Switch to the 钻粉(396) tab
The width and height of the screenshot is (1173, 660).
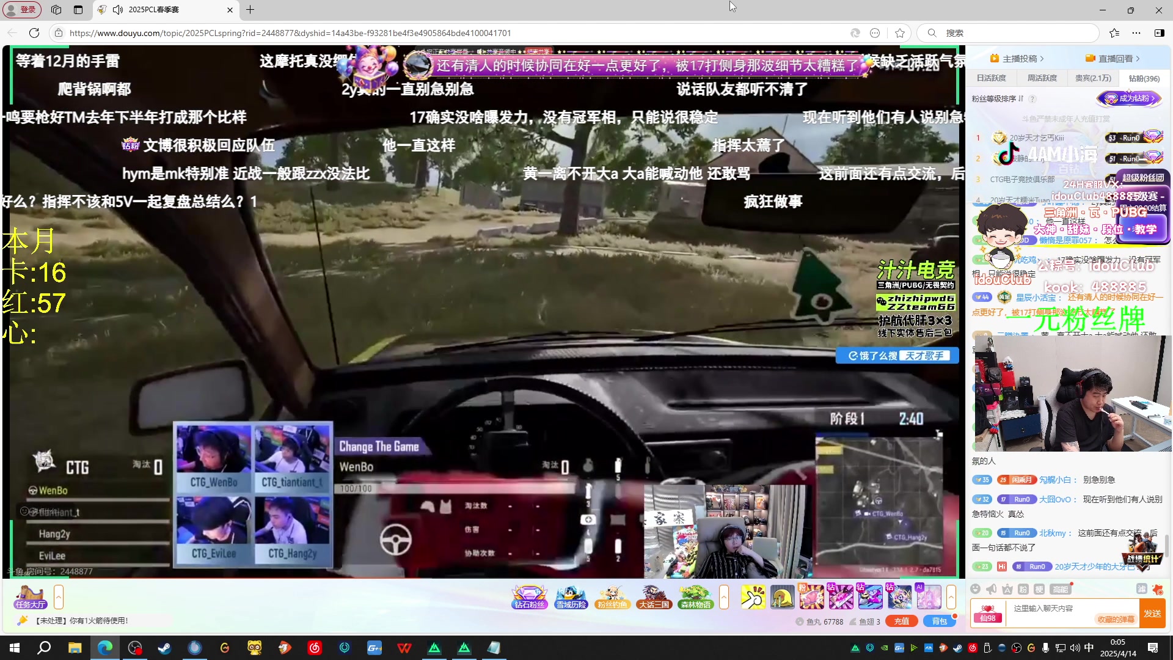pyautogui.click(x=1144, y=78)
